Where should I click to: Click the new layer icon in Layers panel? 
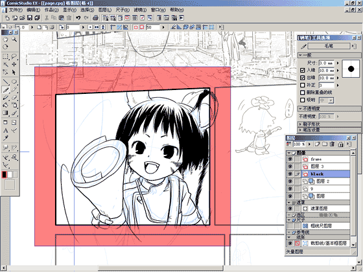[x=318, y=144]
